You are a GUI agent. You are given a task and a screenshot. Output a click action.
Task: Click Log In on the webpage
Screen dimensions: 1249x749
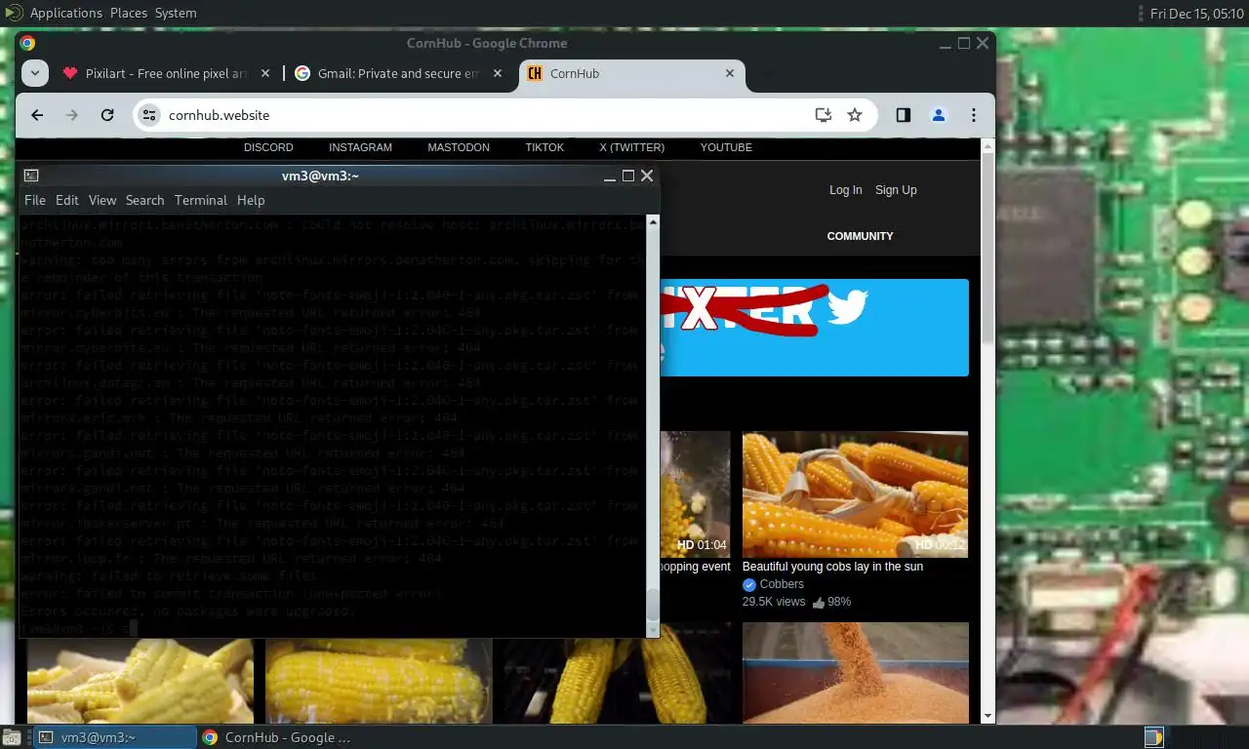845,190
